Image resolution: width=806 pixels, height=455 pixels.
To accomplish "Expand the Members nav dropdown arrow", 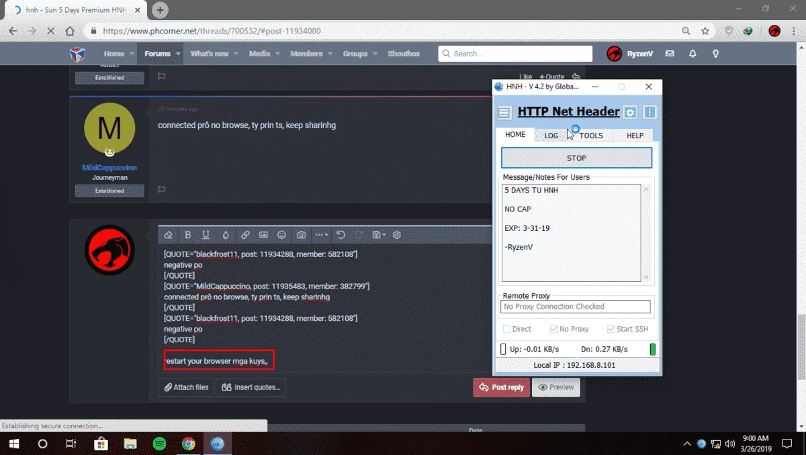I will [x=330, y=54].
